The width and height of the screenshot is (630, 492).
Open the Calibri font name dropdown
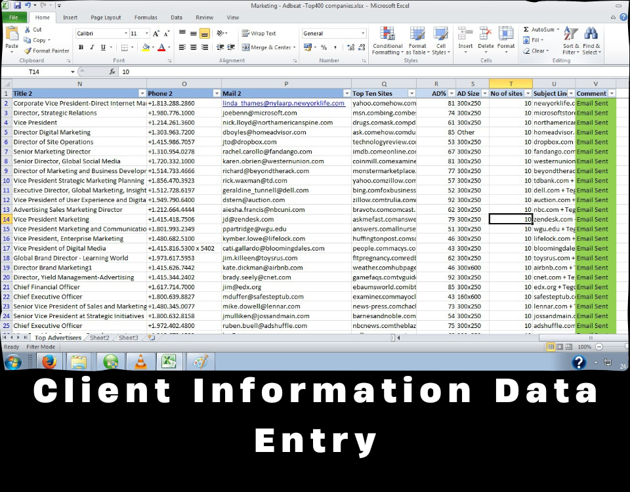[126, 33]
